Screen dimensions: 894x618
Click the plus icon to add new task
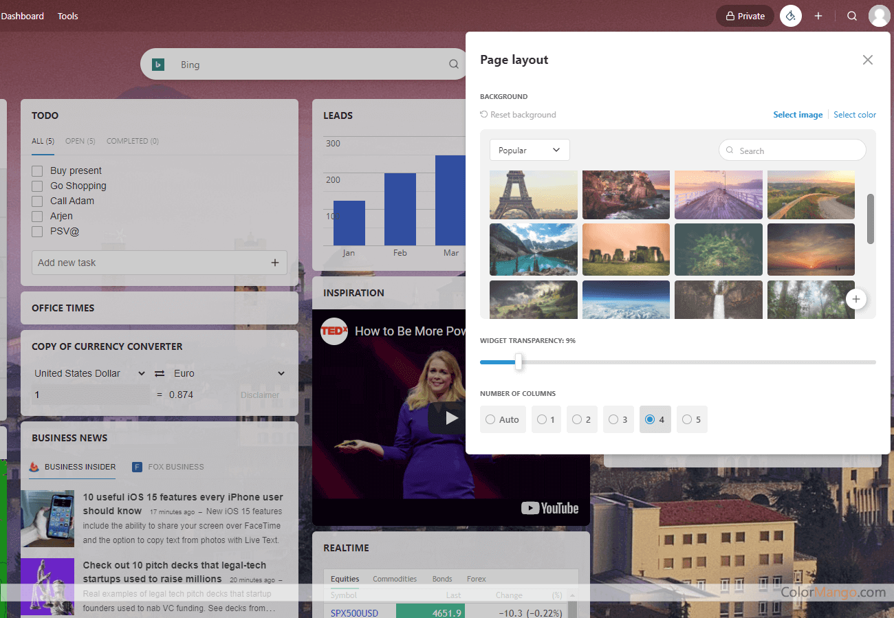275,263
